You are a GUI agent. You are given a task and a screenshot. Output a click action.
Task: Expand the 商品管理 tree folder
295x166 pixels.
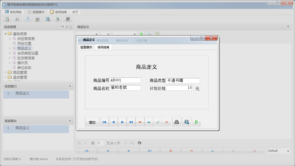coord(6,73)
